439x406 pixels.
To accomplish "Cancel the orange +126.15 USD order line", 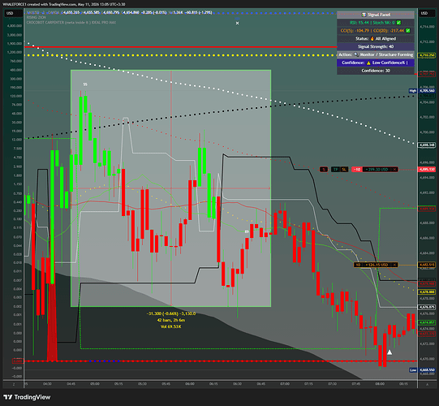I will [x=394, y=265].
